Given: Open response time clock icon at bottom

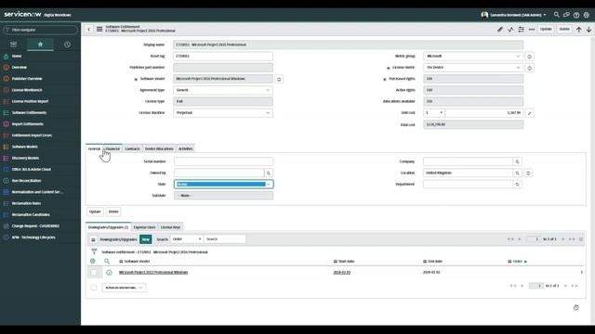Looking at the screenshot, I should tap(575, 307).
